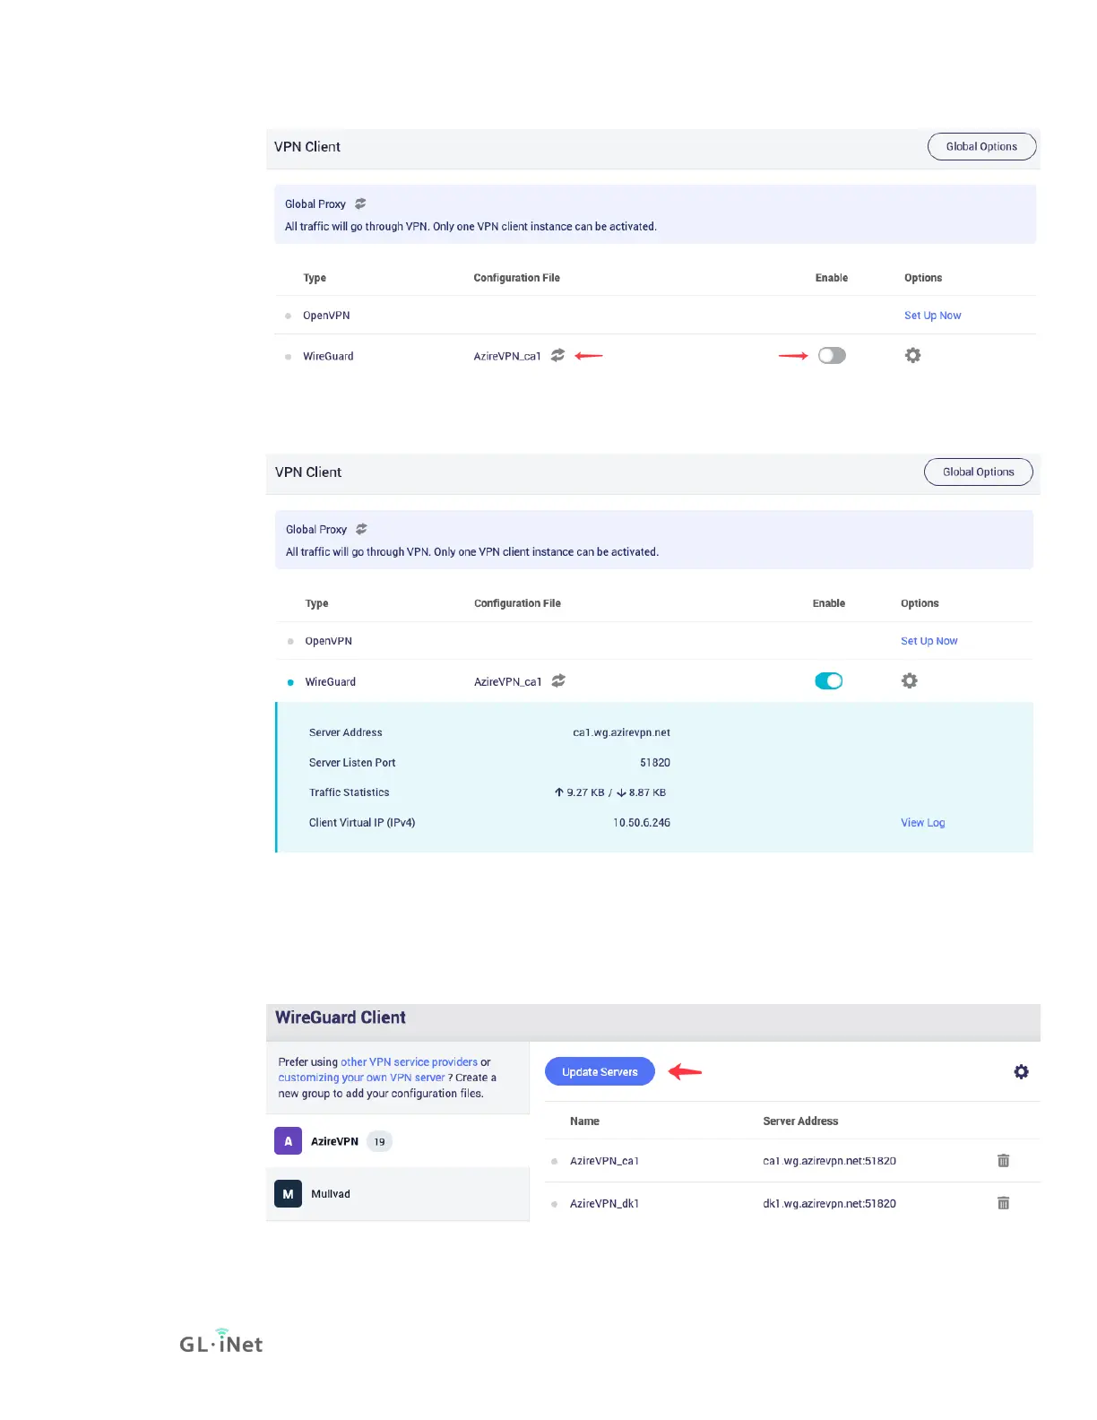The image size is (1097, 1420).
Task: Open WireGuard Client settings gear icon
Action: pos(1021,1071)
